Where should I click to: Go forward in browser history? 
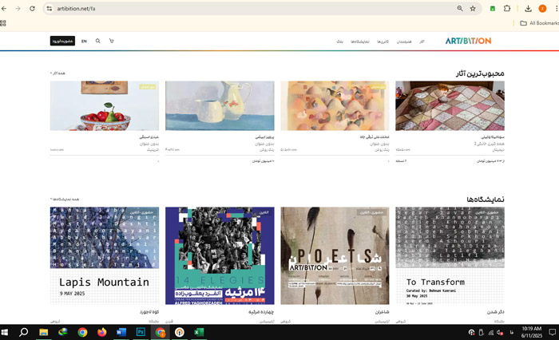click(x=18, y=9)
